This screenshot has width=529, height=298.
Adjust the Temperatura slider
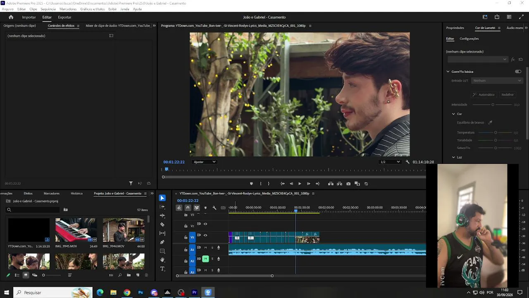[x=496, y=132]
